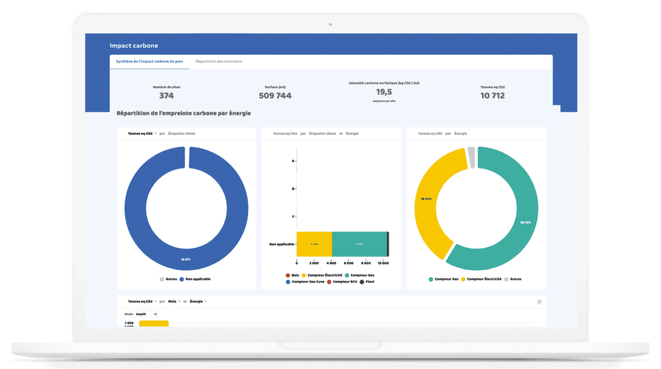Toggle Compteur Gaz legend dot under energy donut
This screenshot has height=369, width=661.
click(431, 279)
